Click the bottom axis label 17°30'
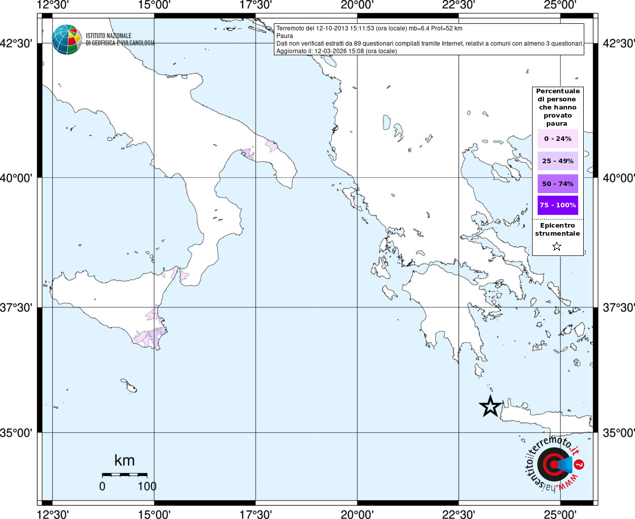 [x=256, y=514]
